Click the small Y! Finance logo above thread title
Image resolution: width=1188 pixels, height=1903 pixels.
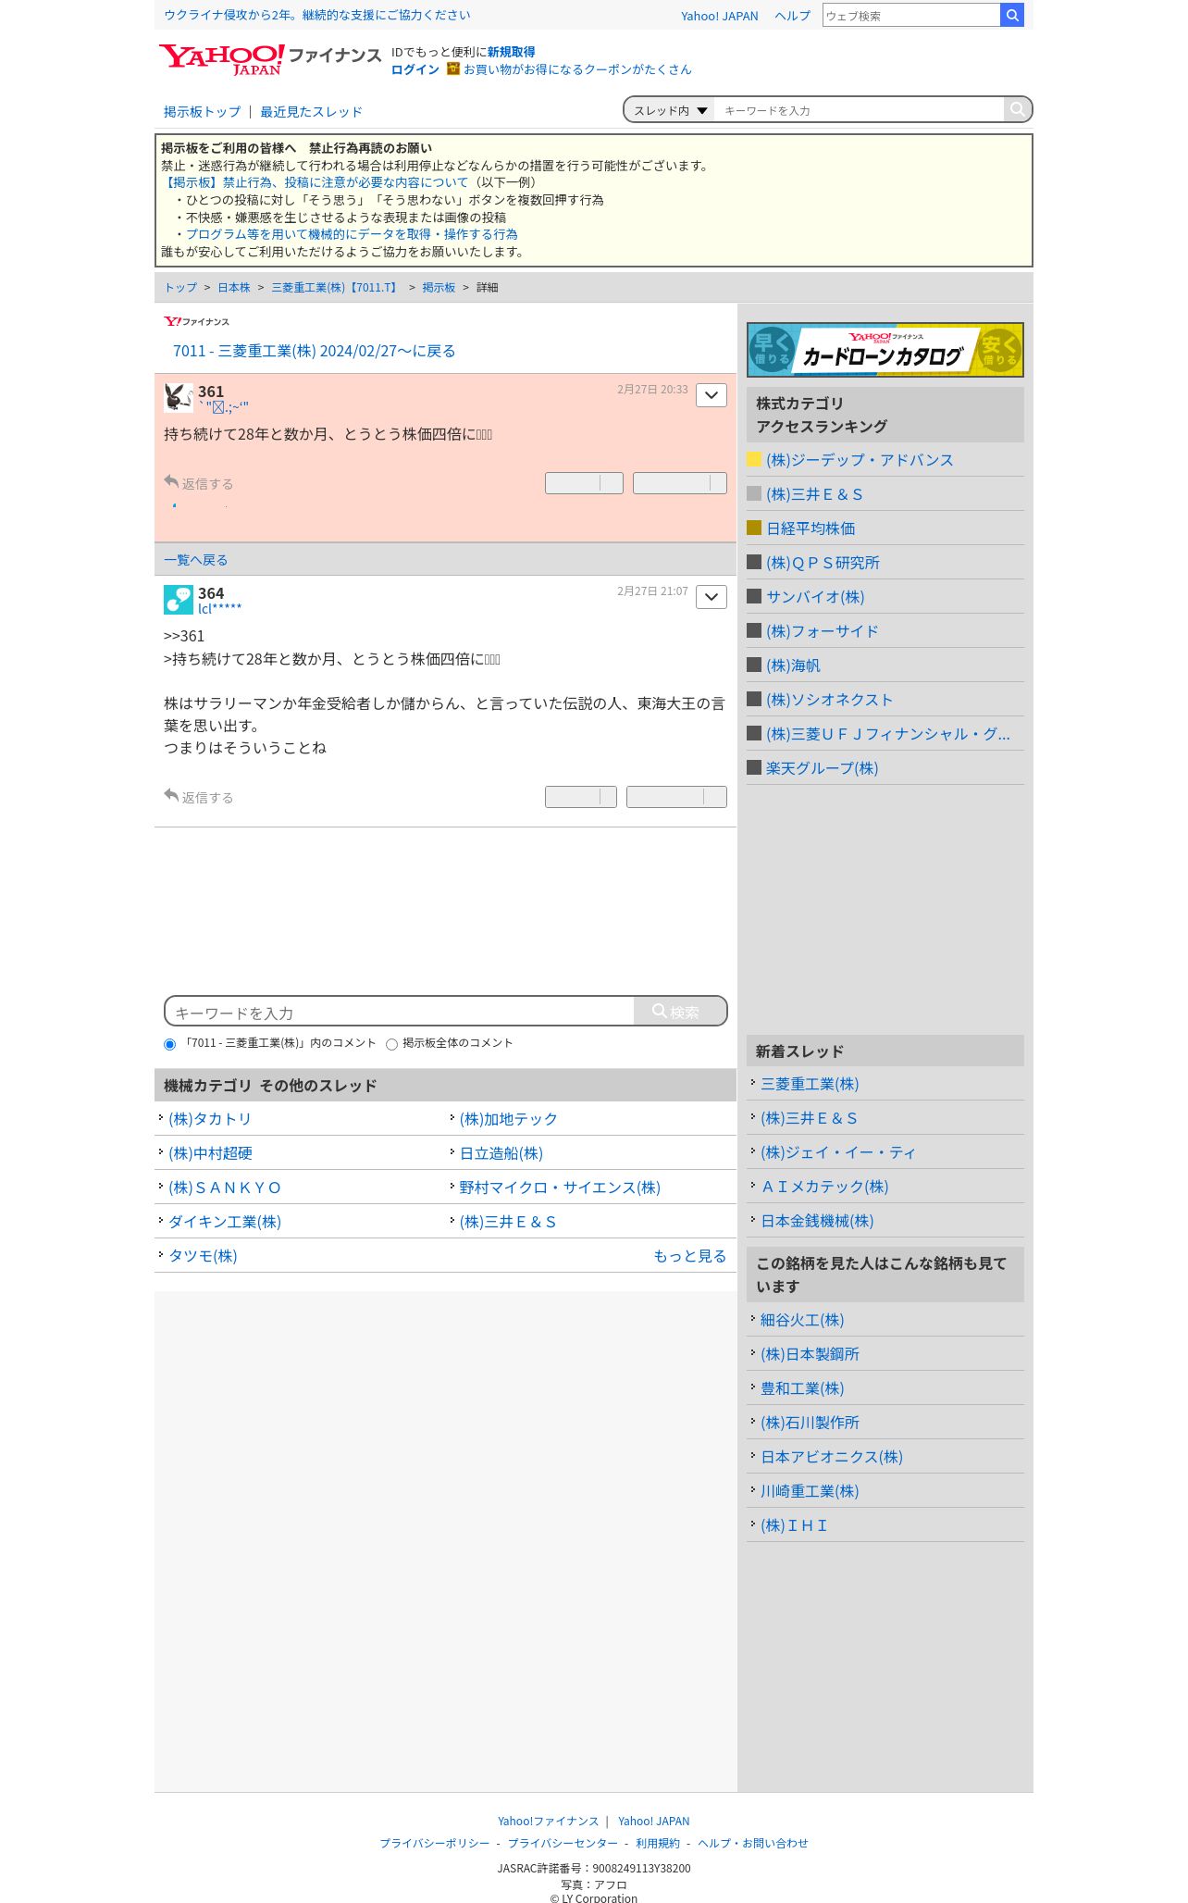tap(196, 321)
